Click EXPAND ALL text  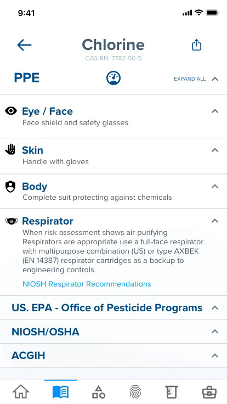[x=190, y=79]
